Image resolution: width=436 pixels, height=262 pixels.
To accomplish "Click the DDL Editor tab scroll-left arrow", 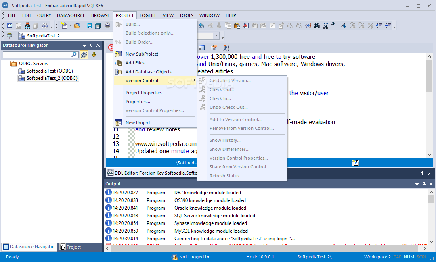I will [x=422, y=173].
